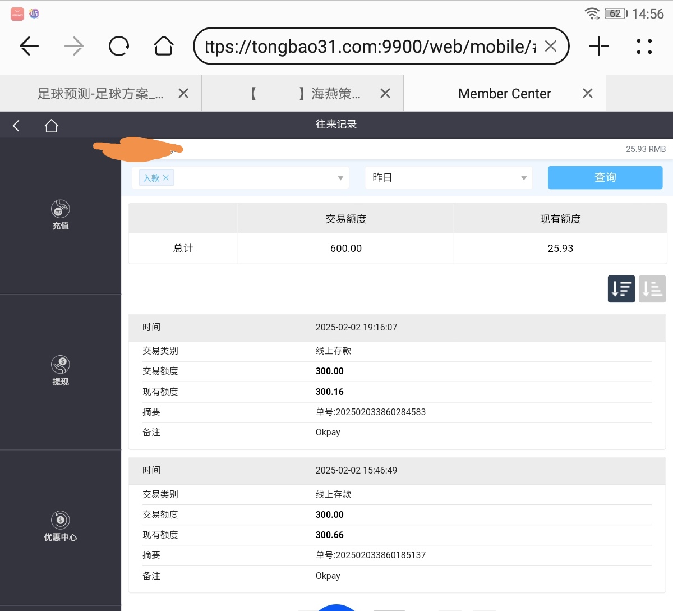The height and width of the screenshot is (611, 673).
Task: Open 提现 withdraw in the sidebar
Action: tap(61, 371)
